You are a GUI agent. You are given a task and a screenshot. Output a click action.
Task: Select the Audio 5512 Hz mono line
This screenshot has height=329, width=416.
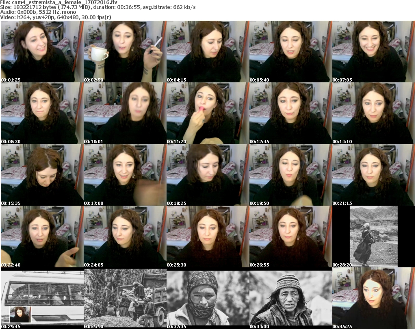tap(38, 12)
